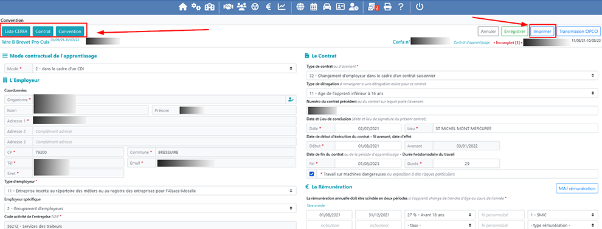
Task: Click first-row % personnalisé field
Action: tap(502, 214)
